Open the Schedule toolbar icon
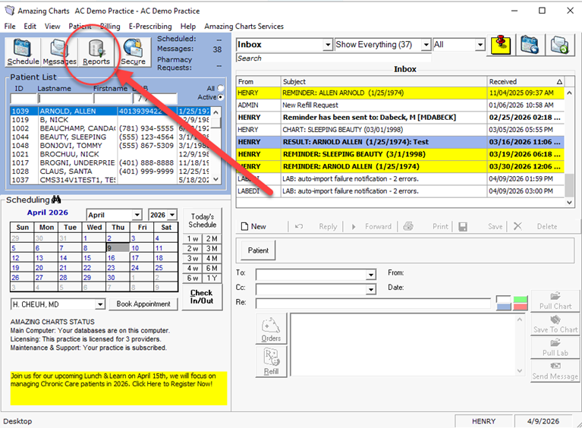582x428 pixels. point(23,52)
